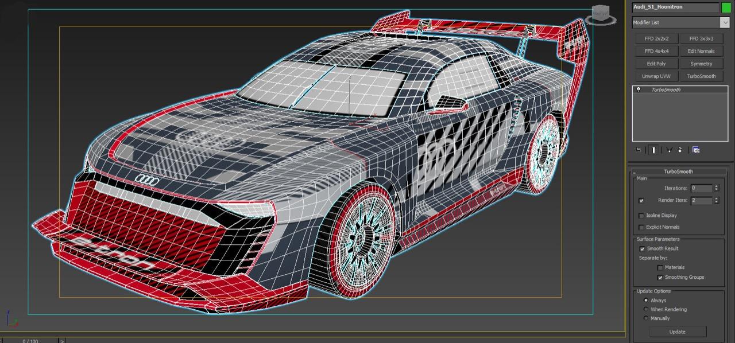735x343 pixels.
Task: Open the green object color swatch
Action: coord(726,7)
